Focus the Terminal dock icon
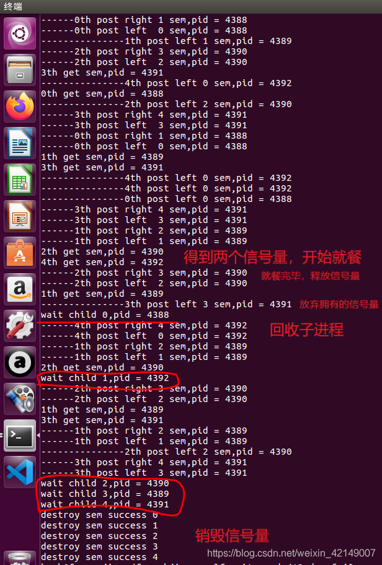382x565 pixels. tap(20, 436)
